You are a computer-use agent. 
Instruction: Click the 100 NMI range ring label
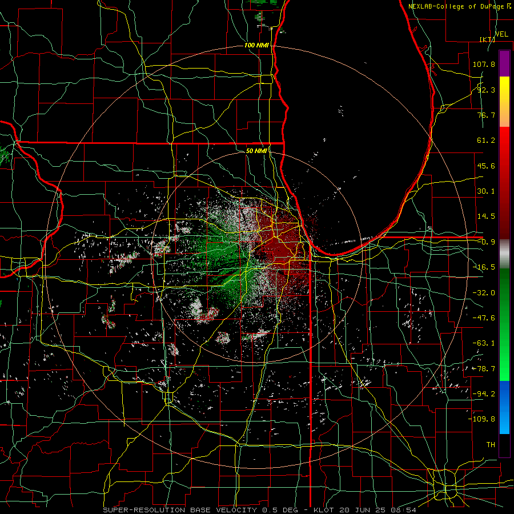point(256,45)
